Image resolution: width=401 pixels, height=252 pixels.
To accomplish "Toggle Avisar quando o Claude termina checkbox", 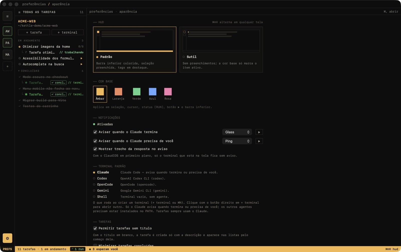I will pos(95,132).
